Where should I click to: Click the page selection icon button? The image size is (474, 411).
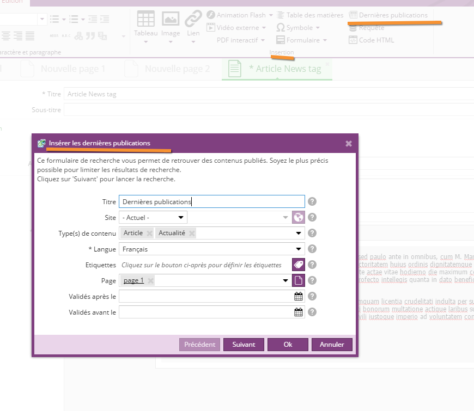tap(298, 281)
